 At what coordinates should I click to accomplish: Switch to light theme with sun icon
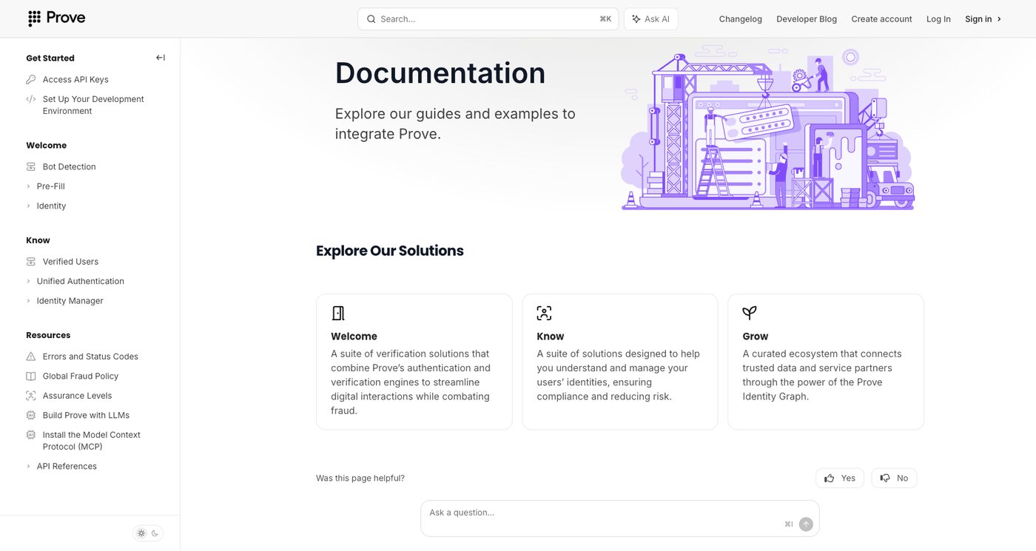point(141,533)
